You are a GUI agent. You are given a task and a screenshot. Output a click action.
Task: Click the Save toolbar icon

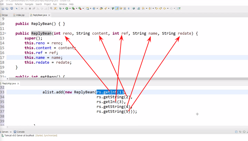pyautogui.click(x=3, y=9)
